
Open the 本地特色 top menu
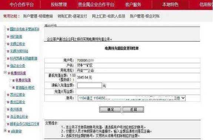click(170, 4)
